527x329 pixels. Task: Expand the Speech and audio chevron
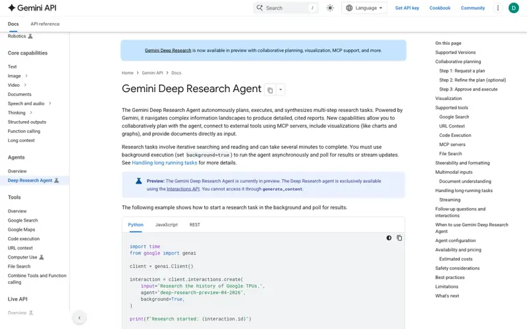click(50, 103)
